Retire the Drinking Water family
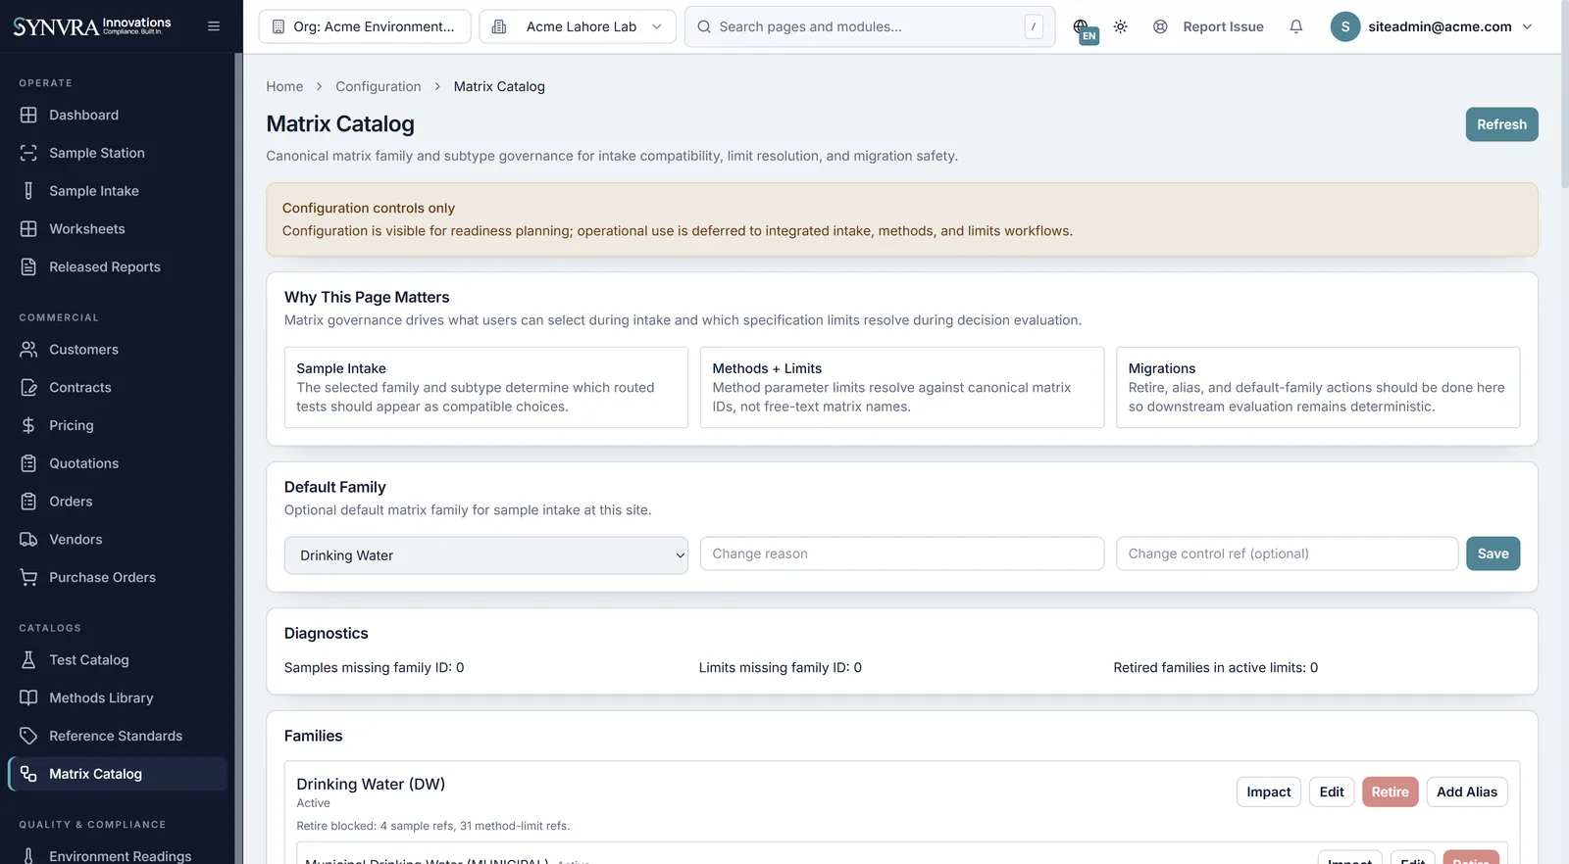This screenshot has height=864, width=1569. [x=1390, y=792]
